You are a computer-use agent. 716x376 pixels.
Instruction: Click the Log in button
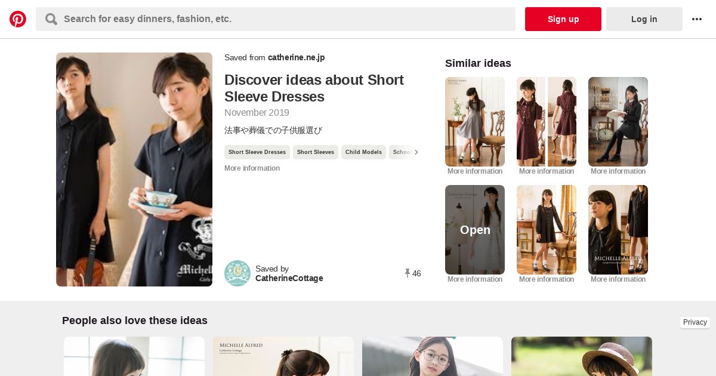[x=644, y=19]
